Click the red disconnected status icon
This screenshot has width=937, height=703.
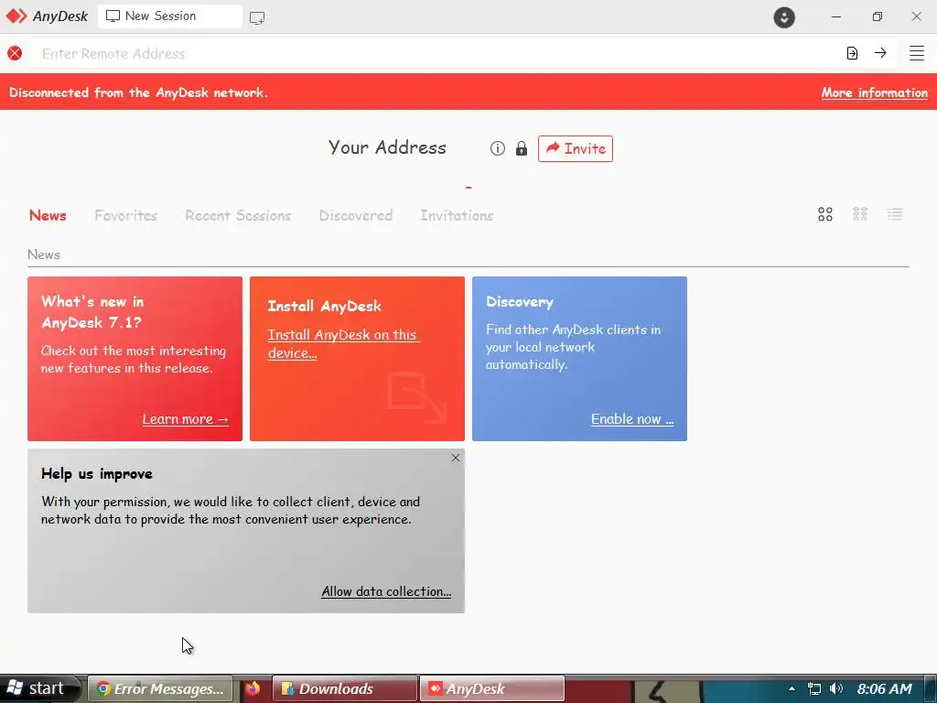coord(15,53)
